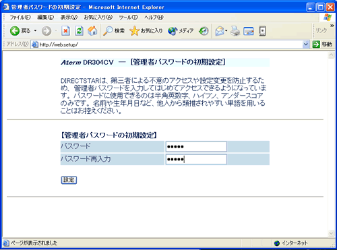This screenshot has width=337, height=250.
Task: Go to the Home page icon
Action: tap(92, 31)
